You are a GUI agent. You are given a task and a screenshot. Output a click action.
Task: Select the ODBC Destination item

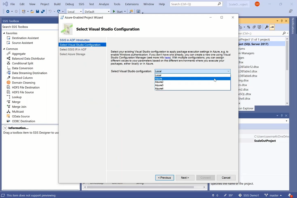click(23, 121)
